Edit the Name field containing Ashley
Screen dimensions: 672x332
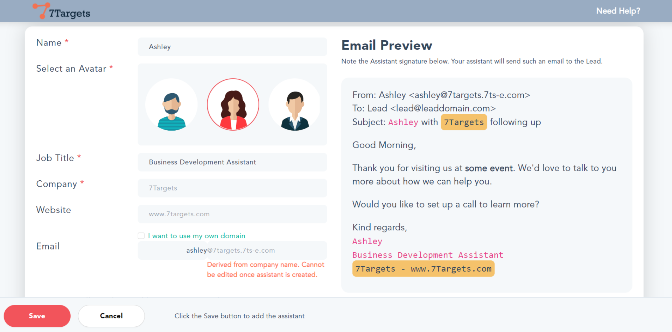coord(232,47)
